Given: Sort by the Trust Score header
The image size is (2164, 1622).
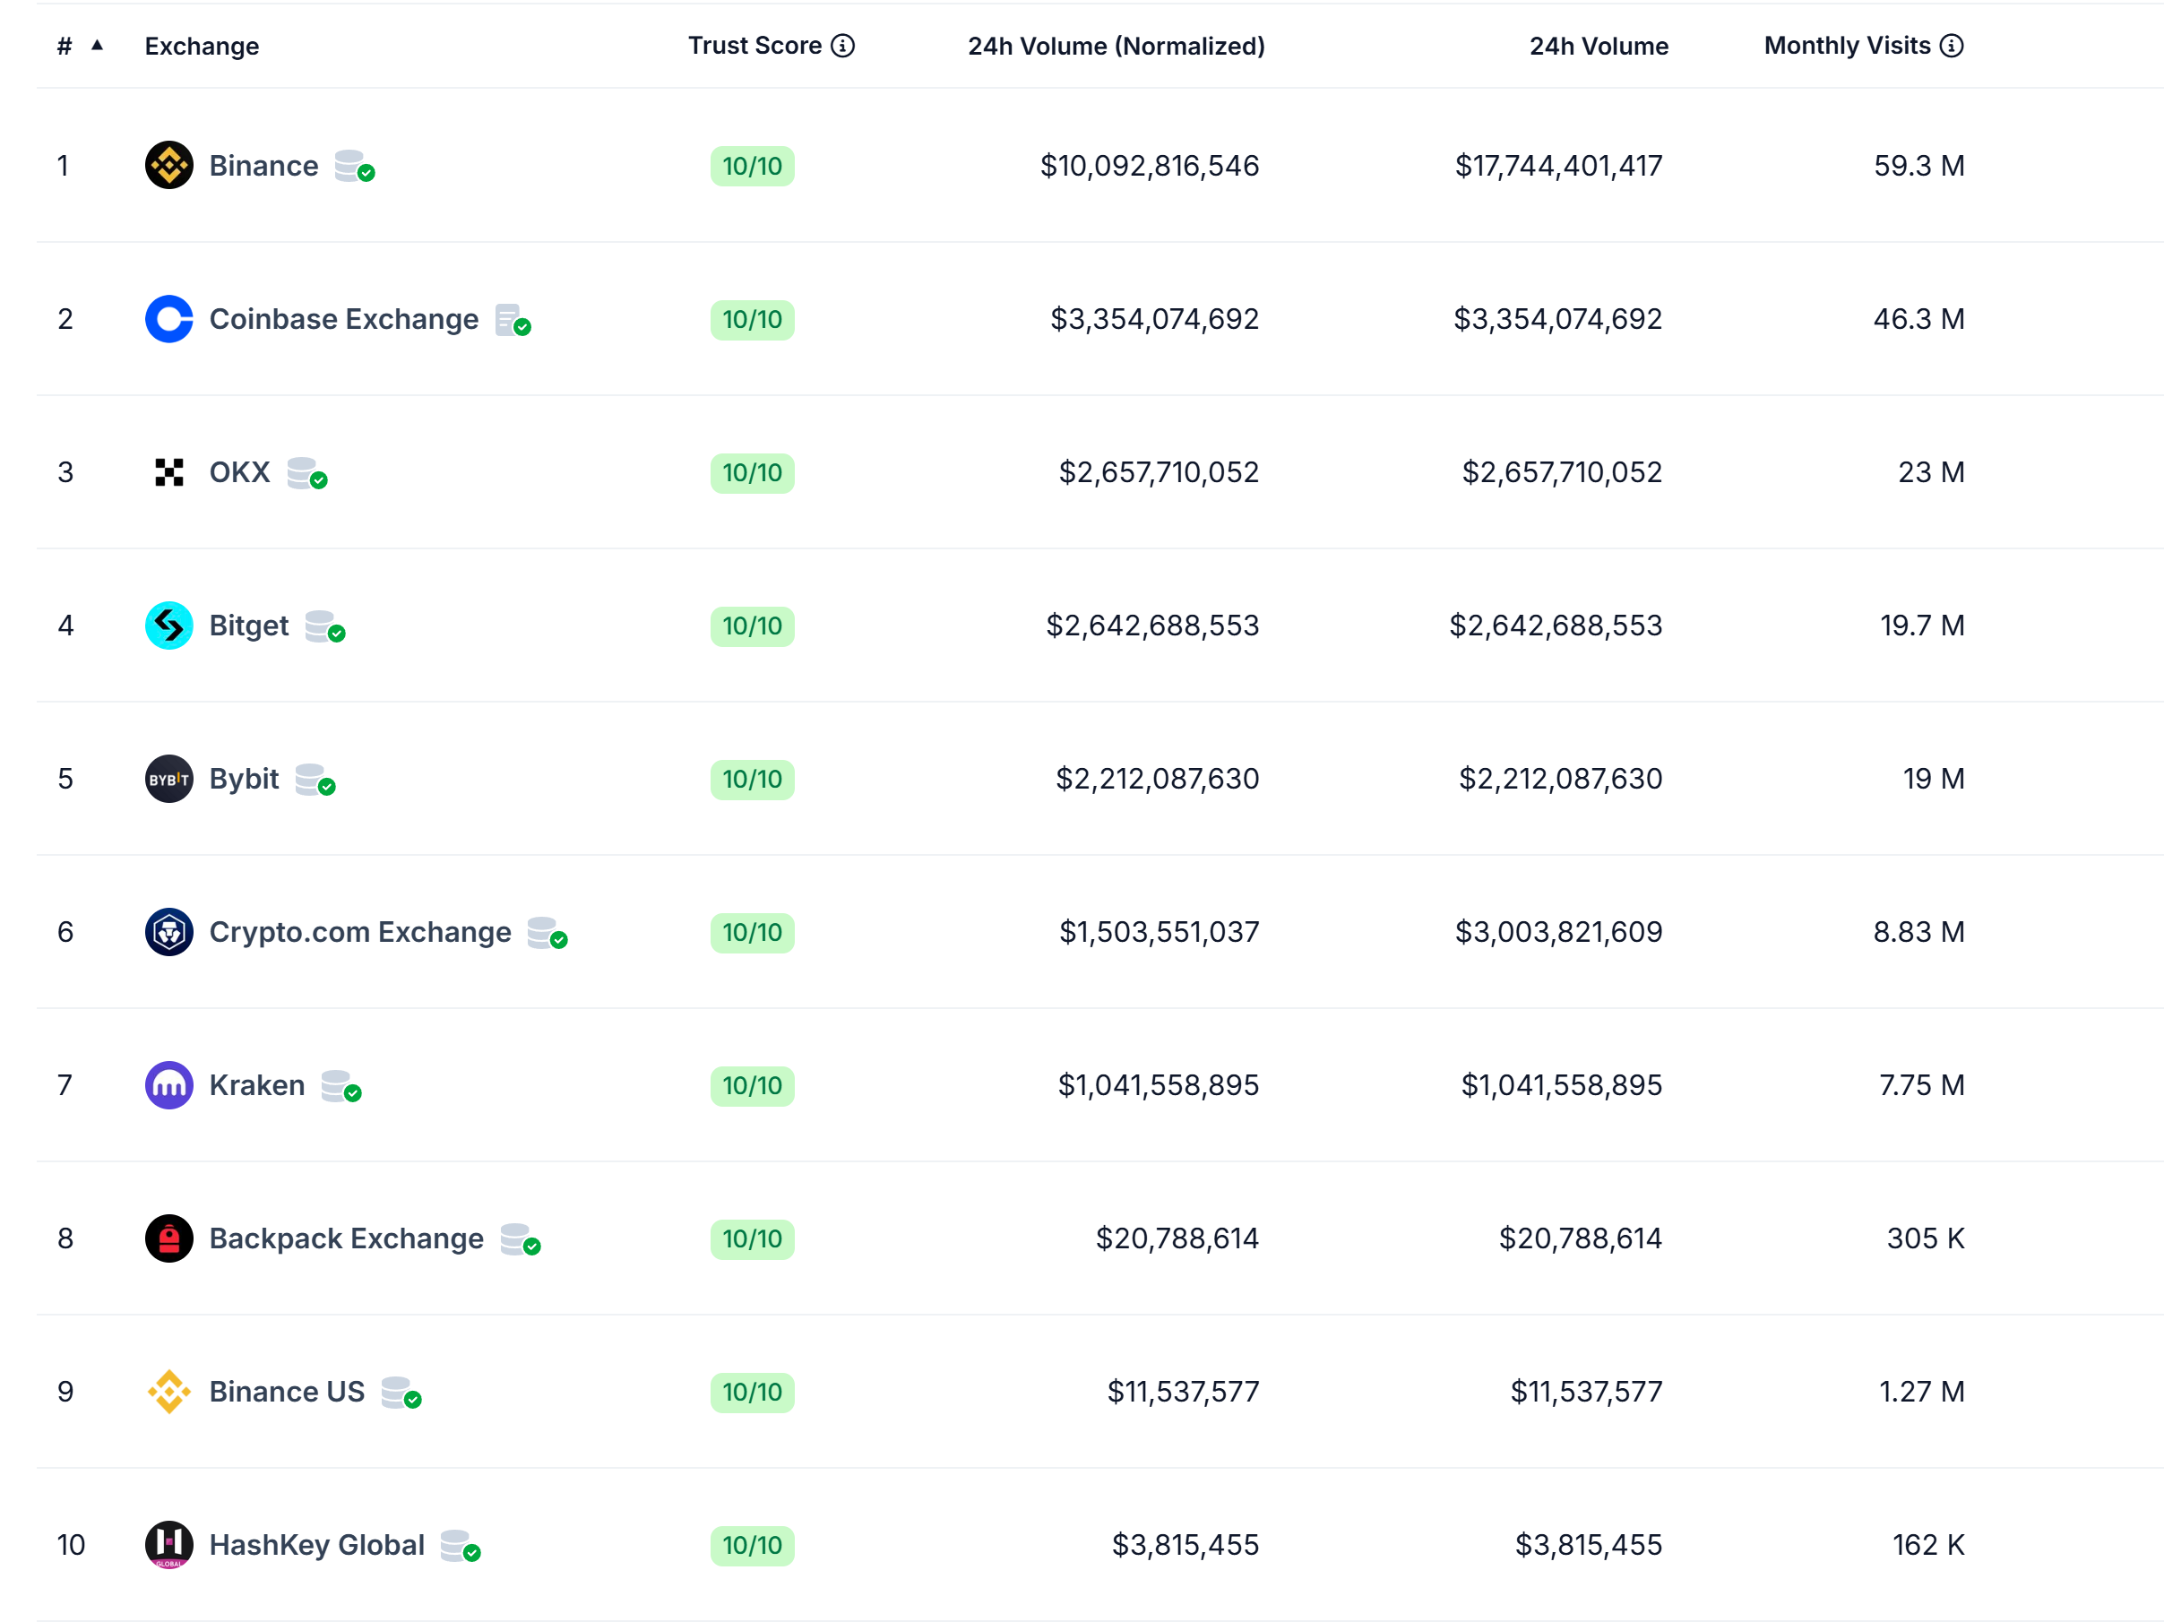Looking at the screenshot, I should click(754, 46).
